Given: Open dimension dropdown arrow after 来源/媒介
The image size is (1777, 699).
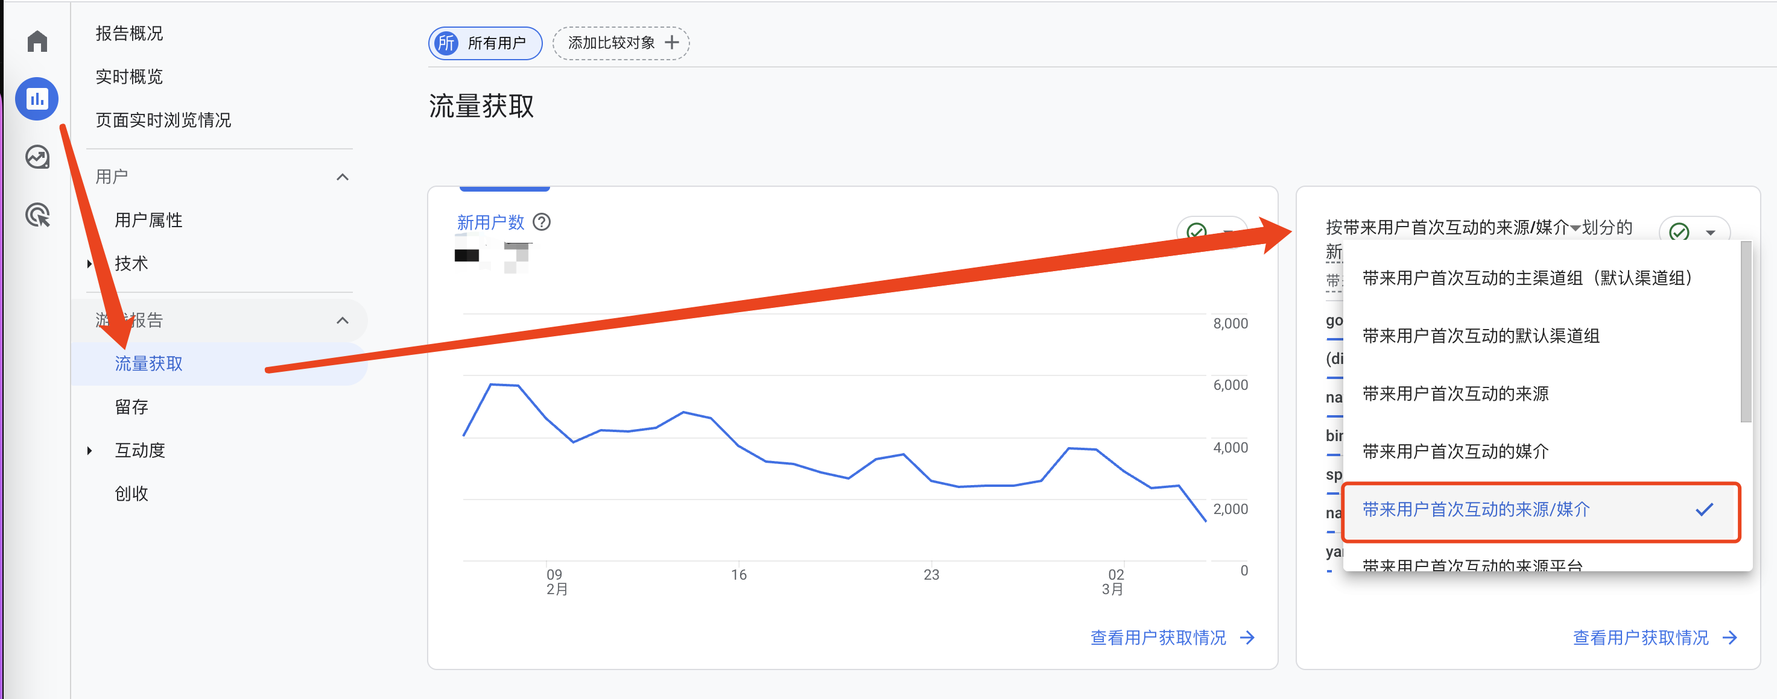Looking at the screenshot, I should pyautogui.click(x=1576, y=228).
